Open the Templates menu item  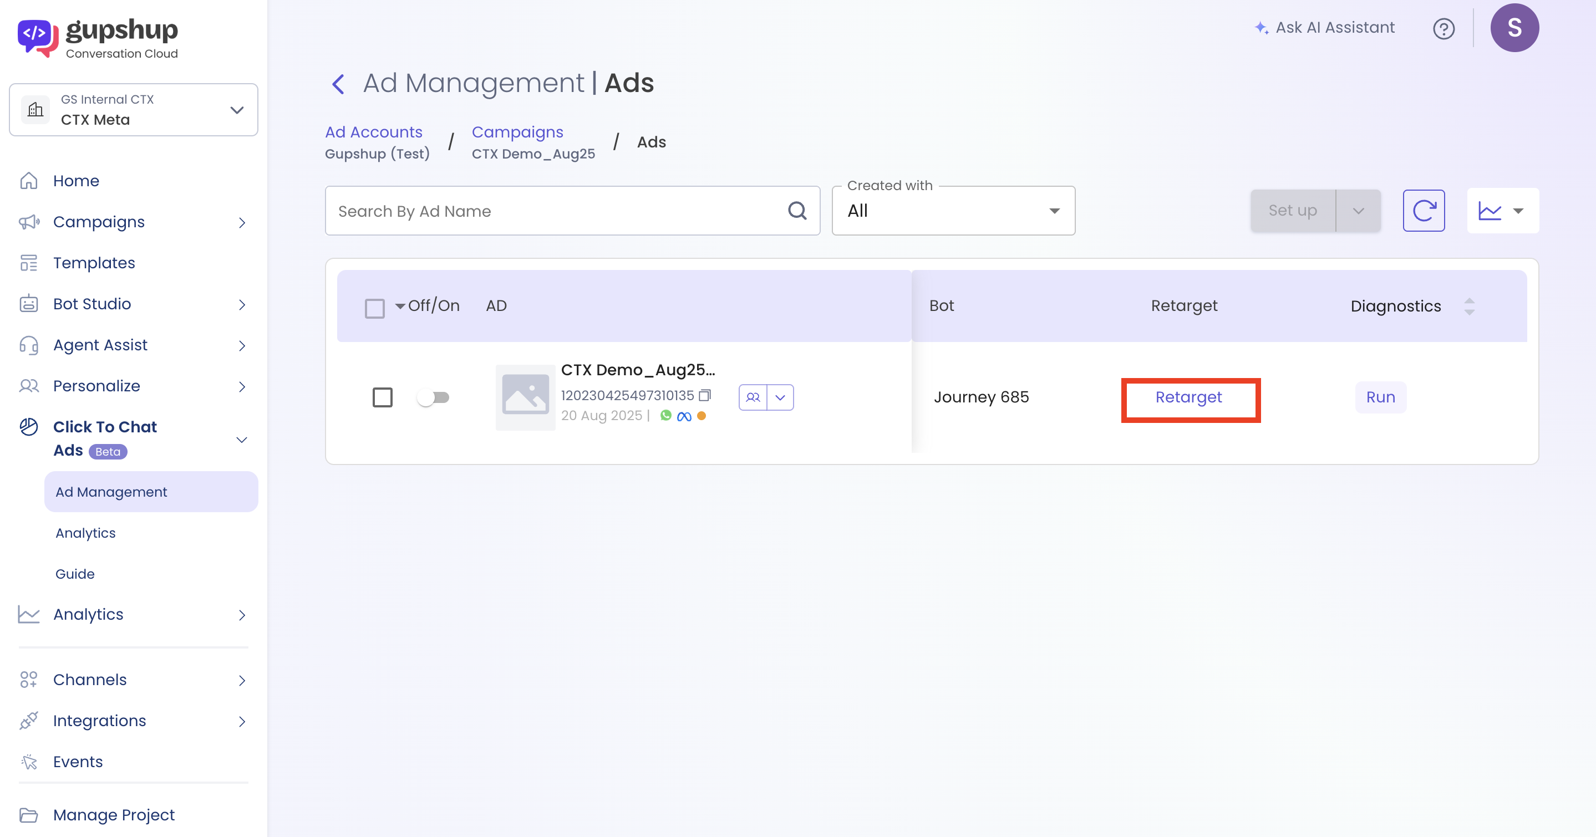click(x=94, y=263)
